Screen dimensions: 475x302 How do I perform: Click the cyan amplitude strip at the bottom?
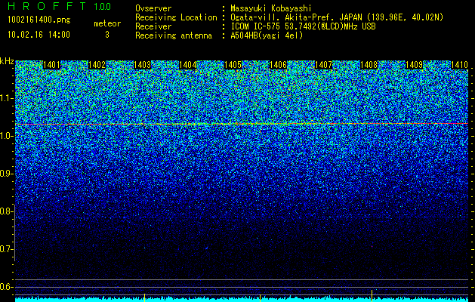(242, 299)
